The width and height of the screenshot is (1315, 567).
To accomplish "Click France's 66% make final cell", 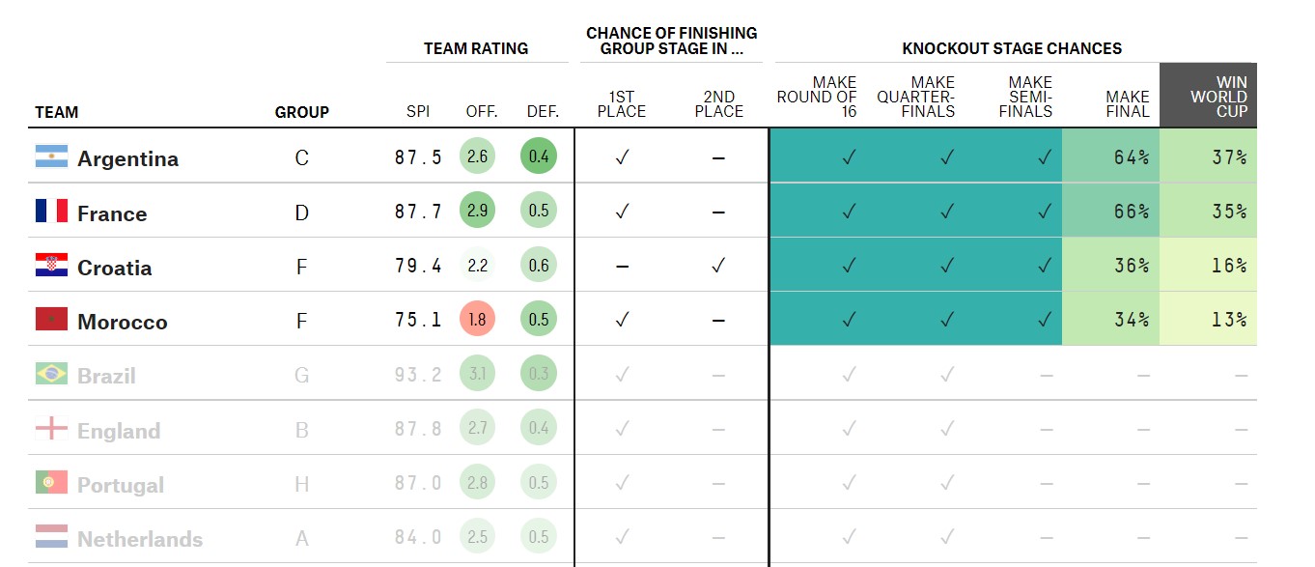I will (1131, 212).
